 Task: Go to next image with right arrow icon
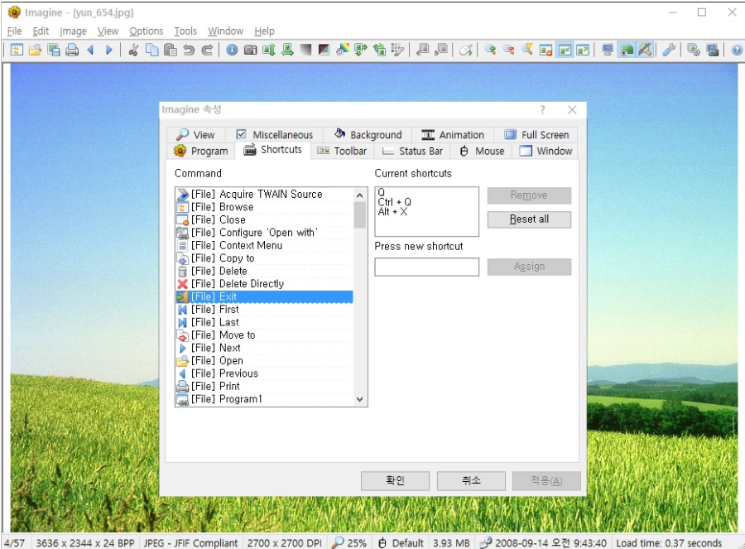(108, 50)
